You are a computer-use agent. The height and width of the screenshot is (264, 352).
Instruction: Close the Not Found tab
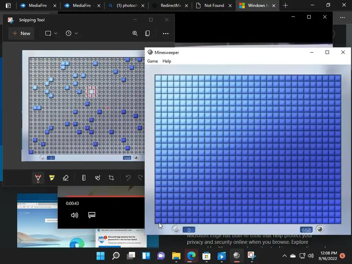pos(230,5)
